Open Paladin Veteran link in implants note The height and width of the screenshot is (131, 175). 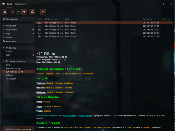tap(85, 115)
